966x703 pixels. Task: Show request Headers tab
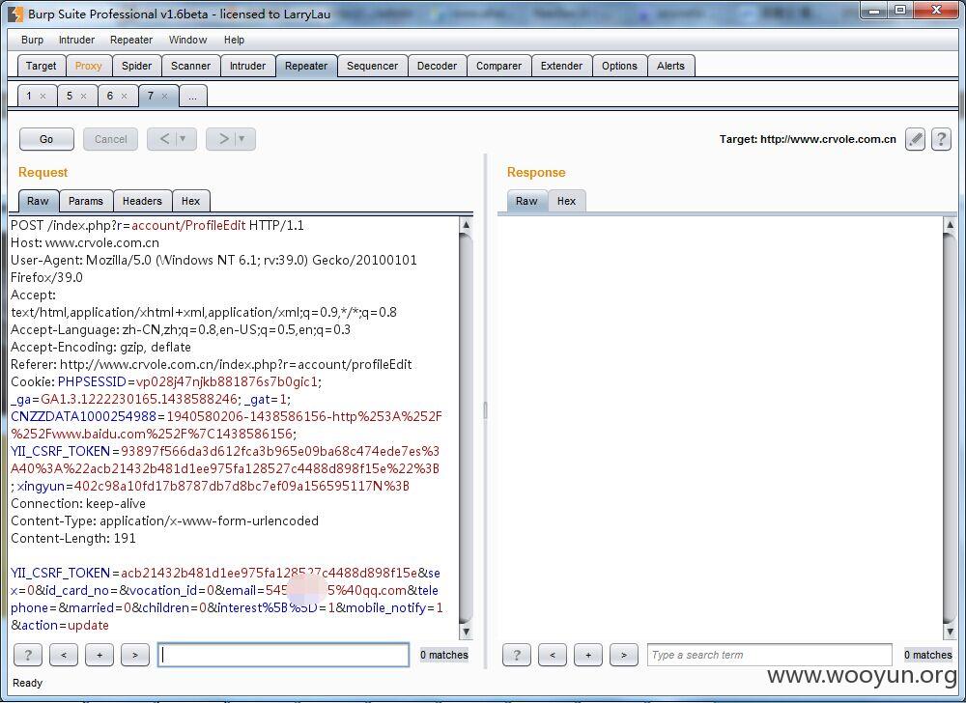[x=142, y=201]
